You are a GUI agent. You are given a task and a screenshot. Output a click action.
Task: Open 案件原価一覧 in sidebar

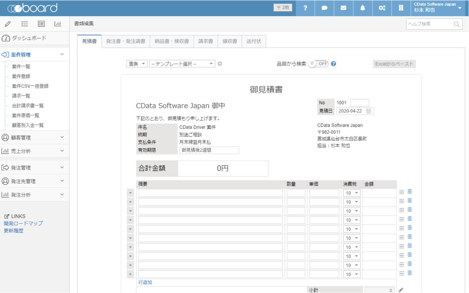pyautogui.click(x=25, y=115)
